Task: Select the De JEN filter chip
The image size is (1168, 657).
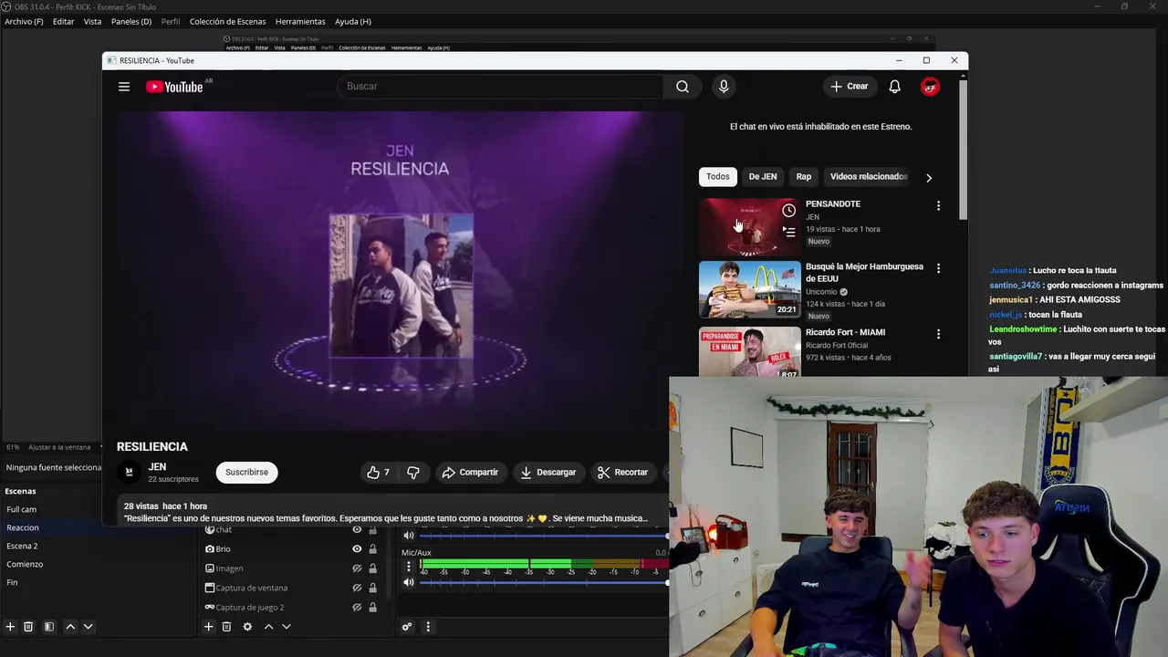Action: (763, 177)
